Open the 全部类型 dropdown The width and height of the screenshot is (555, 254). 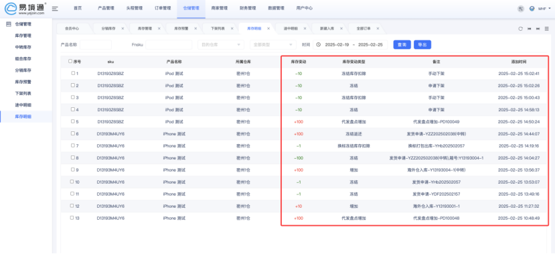pyautogui.click(x=272, y=45)
